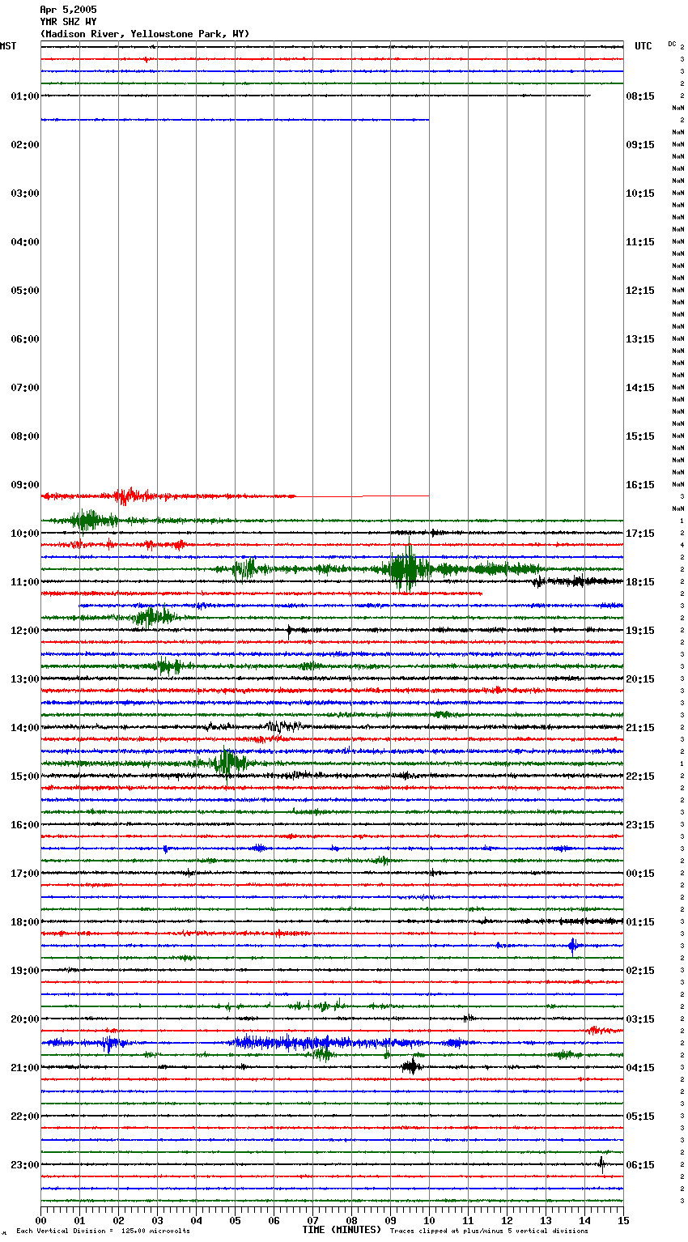The height and width of the screenshot is (1242, 688).
Task: Click the date text "Apr 5,2005"
Action: tap(68, 10)
